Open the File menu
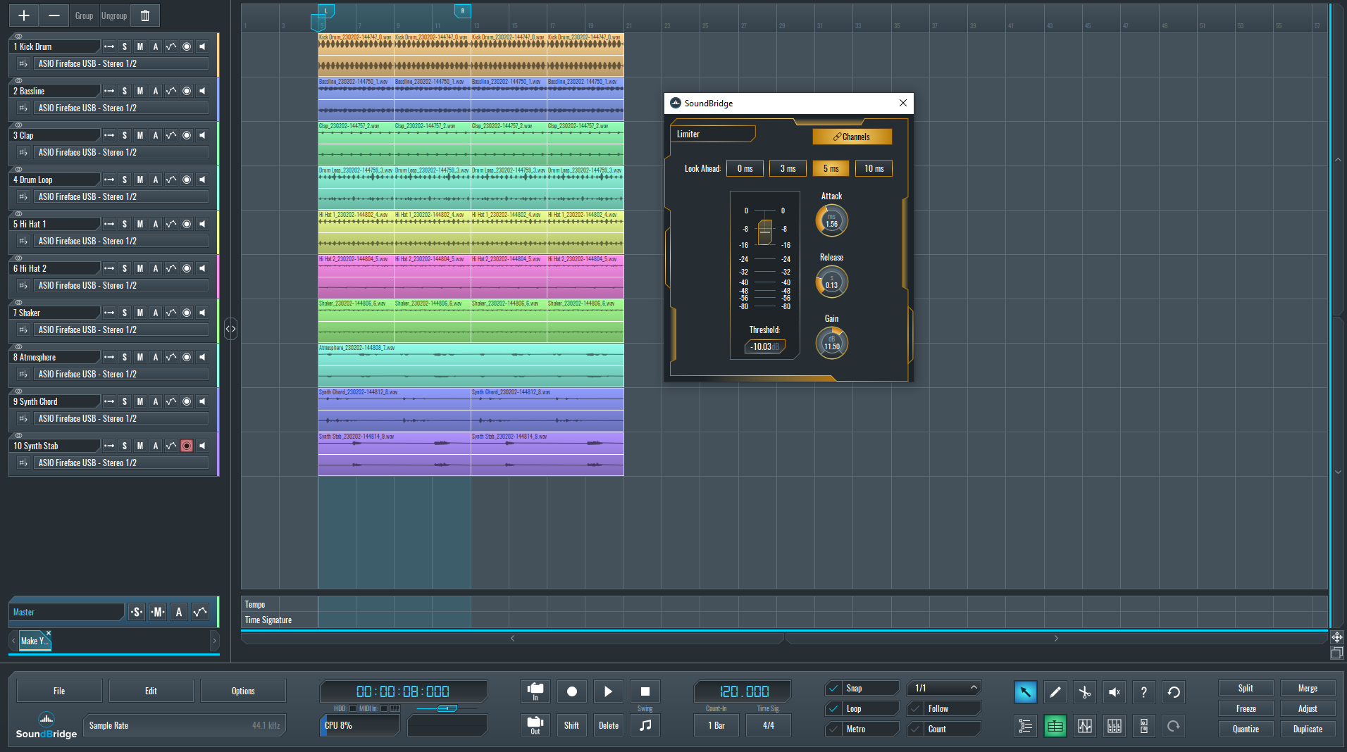This screenshot has height=752, width=1347. pos(59,691)
